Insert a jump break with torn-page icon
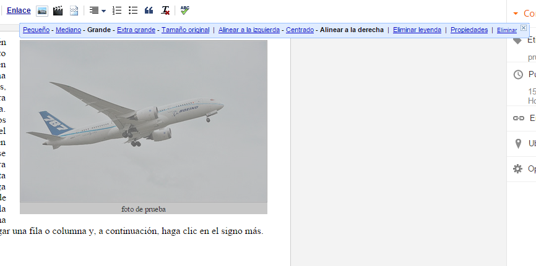This screenshot has width=536, height=266. click(74, 11)
